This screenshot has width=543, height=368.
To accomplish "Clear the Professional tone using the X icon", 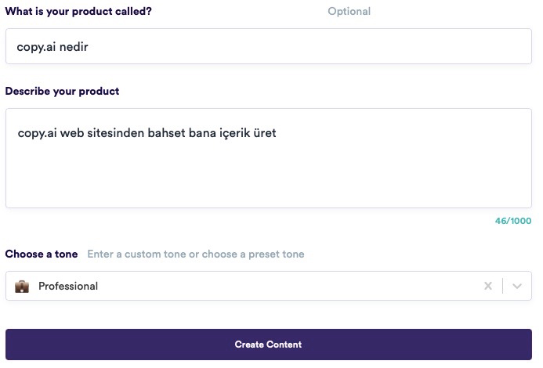I will click(x=488, y=286).
